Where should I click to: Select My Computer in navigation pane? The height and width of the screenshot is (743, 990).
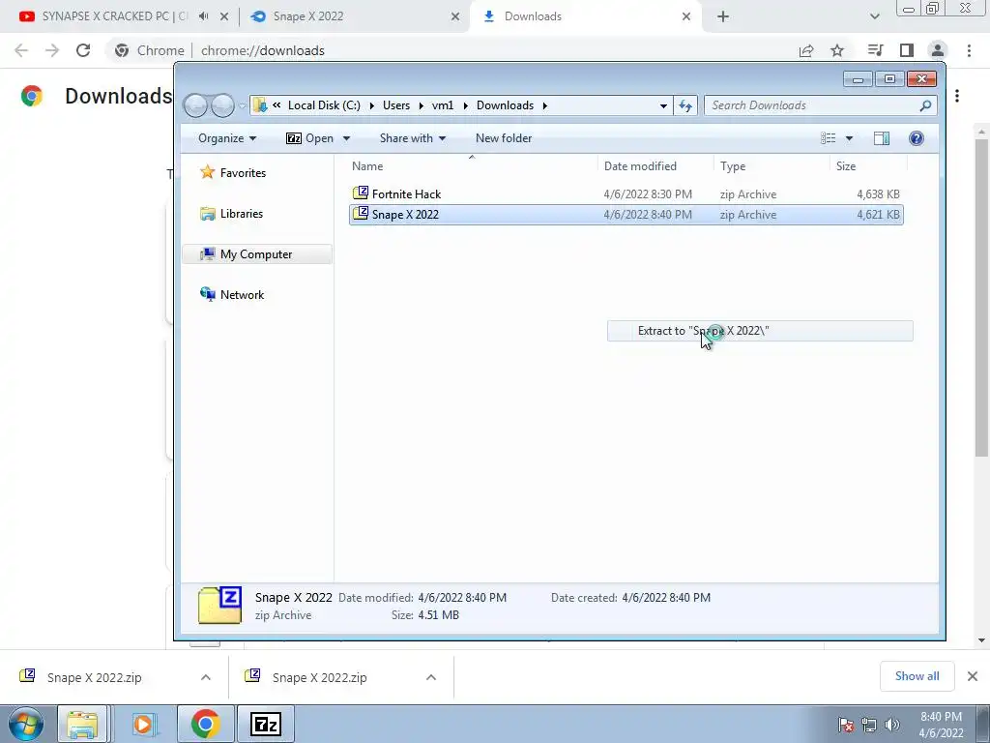point(256,254)
